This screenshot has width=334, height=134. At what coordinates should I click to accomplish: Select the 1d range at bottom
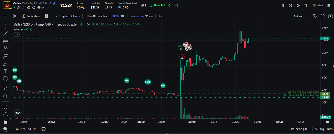click(x=35, y=129)
